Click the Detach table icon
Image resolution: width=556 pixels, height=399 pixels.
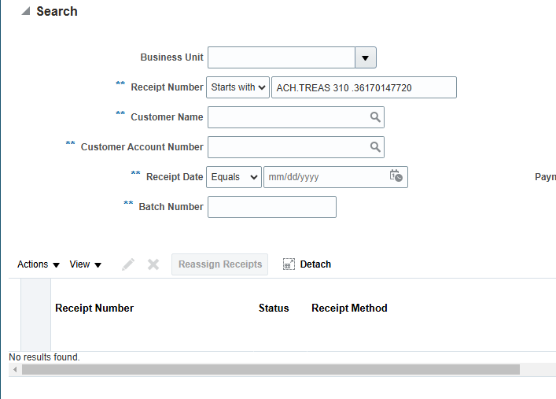coord(289,264)
